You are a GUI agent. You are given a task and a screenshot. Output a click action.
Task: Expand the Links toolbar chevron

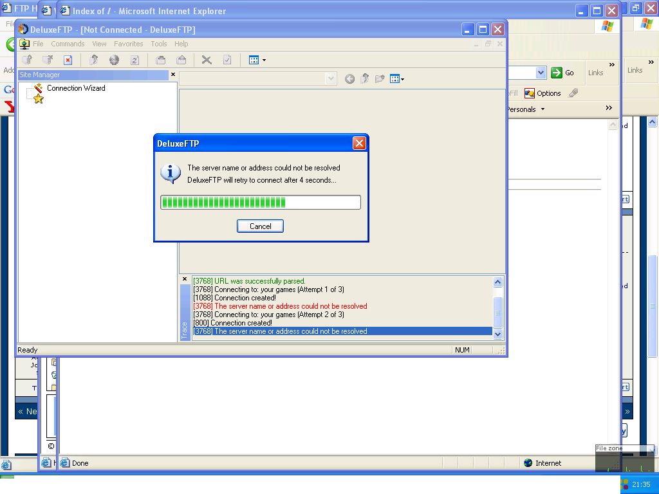611,65
